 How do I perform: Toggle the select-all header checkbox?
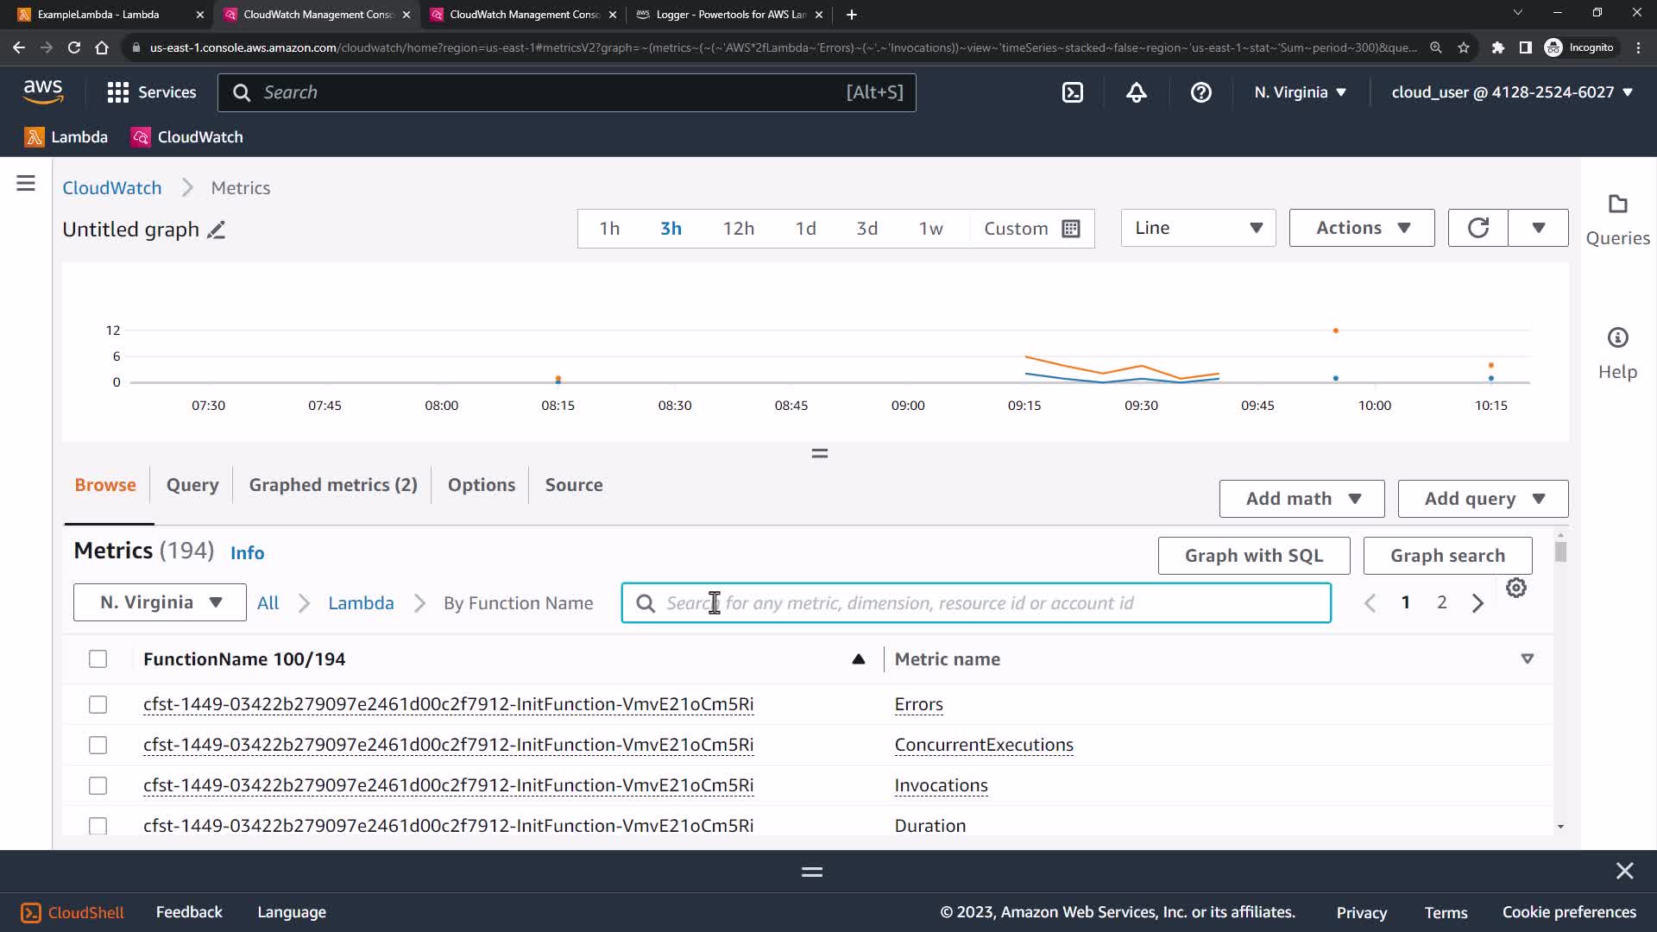point(98,659)
